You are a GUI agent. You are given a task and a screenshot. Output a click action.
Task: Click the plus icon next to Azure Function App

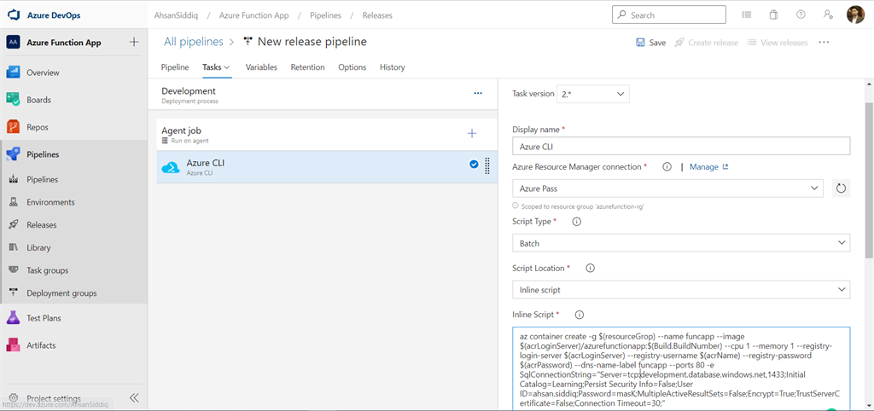point(134,43)
